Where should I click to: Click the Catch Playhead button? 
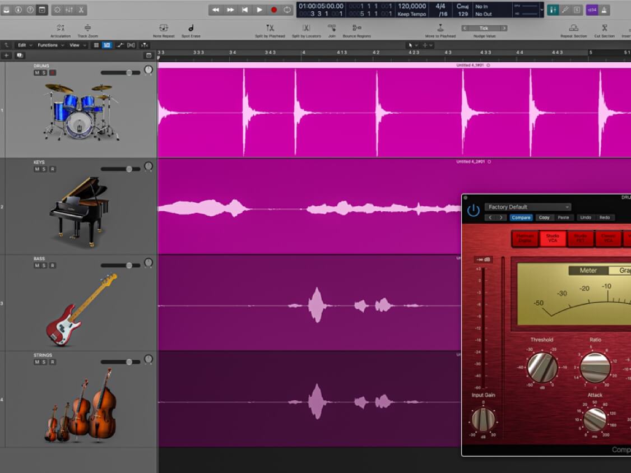pos(145,45)
